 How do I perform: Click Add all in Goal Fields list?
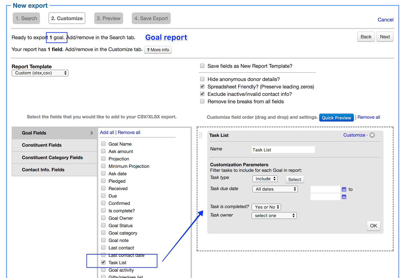[x=107, y=132]
